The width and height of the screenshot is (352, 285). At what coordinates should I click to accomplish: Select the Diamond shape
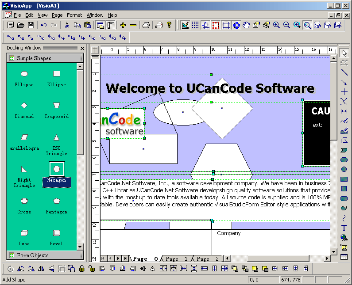click(x=24, y=110)
